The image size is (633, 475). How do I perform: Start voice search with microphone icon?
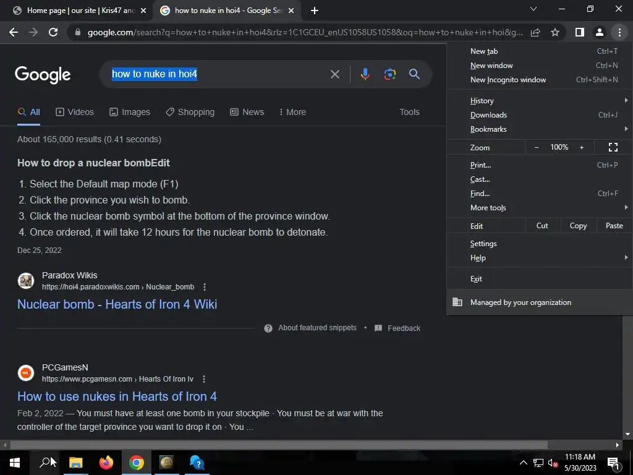tap(365, 74)
